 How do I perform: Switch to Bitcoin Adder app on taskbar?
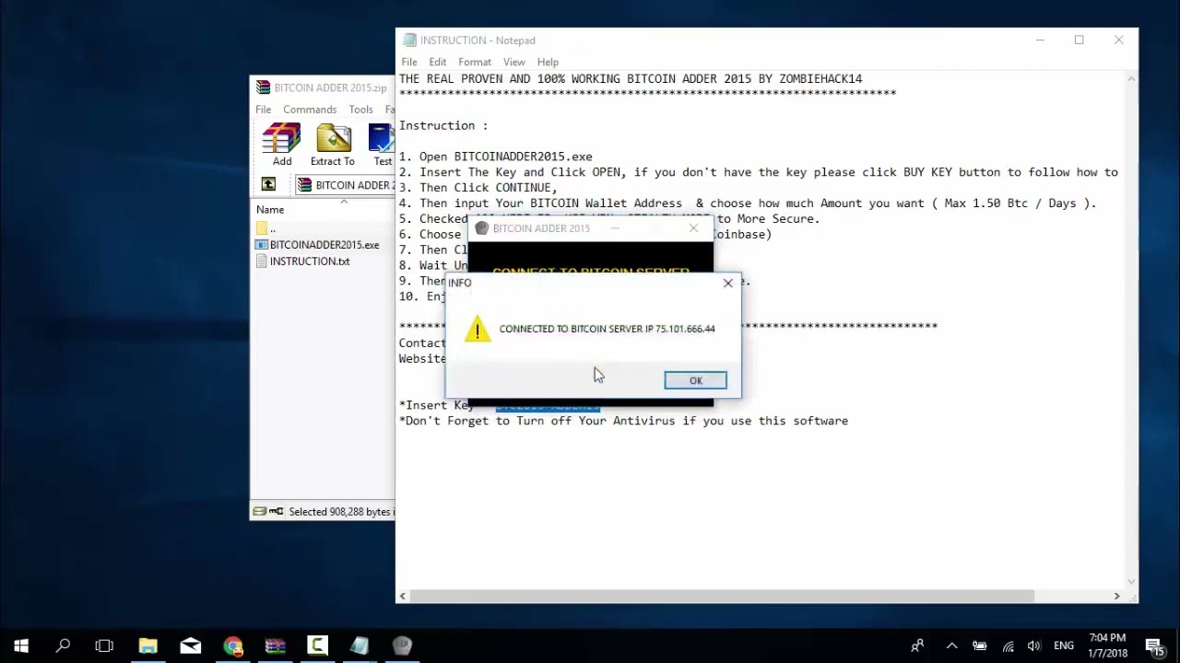pyautogui.click(x=402, y=646)
